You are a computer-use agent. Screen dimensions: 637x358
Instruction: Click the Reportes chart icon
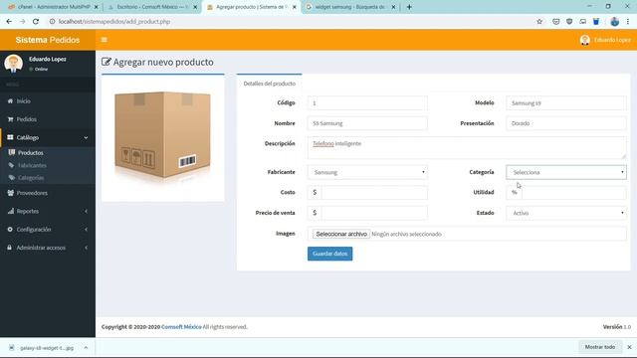(x=11, y=211)
